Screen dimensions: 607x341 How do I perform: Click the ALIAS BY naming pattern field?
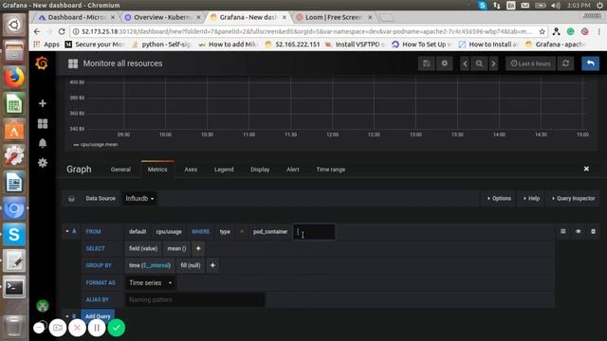[x=195, y=299]
